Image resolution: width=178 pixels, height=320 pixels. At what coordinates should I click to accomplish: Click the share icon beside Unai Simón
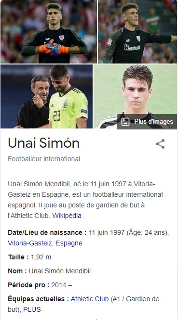pos(160,144)
